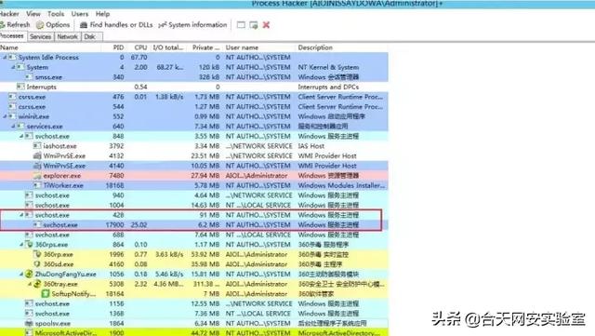Click the find window icon in toolbar

[241, 25]
